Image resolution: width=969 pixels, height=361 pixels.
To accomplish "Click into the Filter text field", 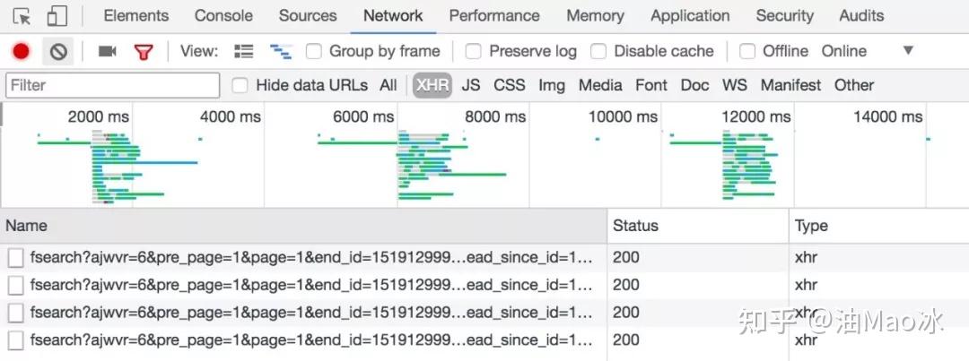I will pyautogui.click(x=112, y=85).
